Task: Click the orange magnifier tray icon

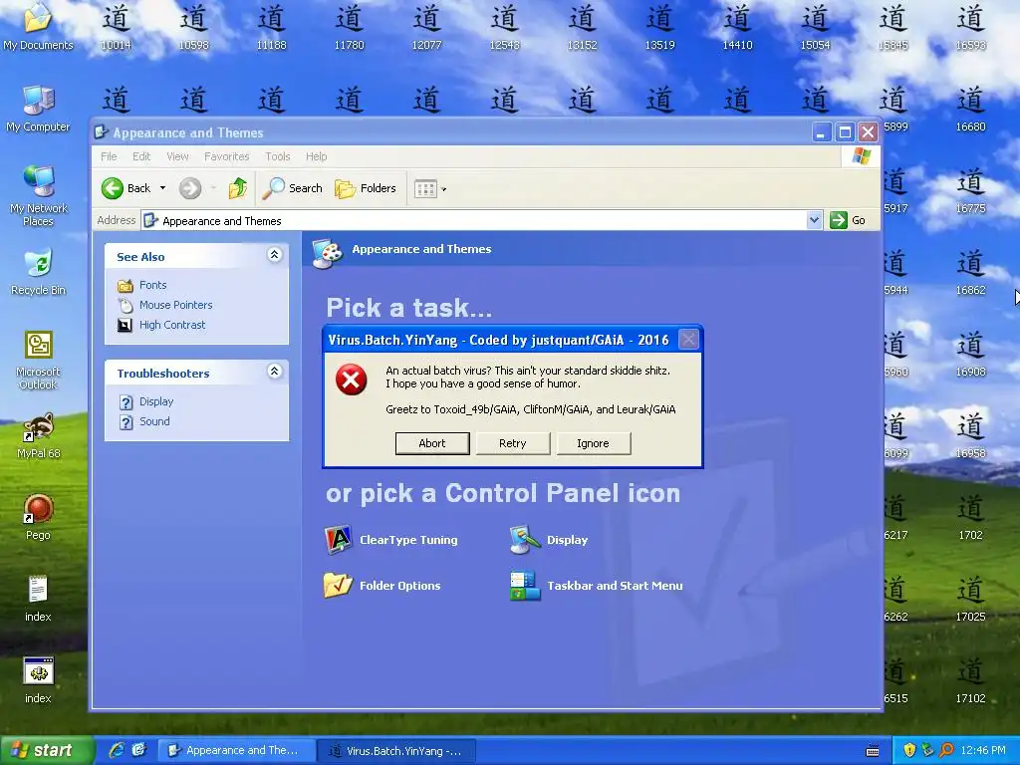Action: point(946,750)
